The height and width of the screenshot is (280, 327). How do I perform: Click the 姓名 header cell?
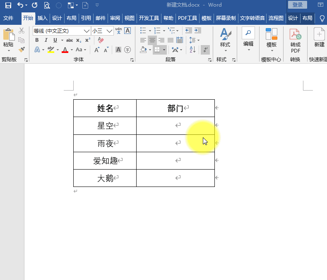pos(105,108)
